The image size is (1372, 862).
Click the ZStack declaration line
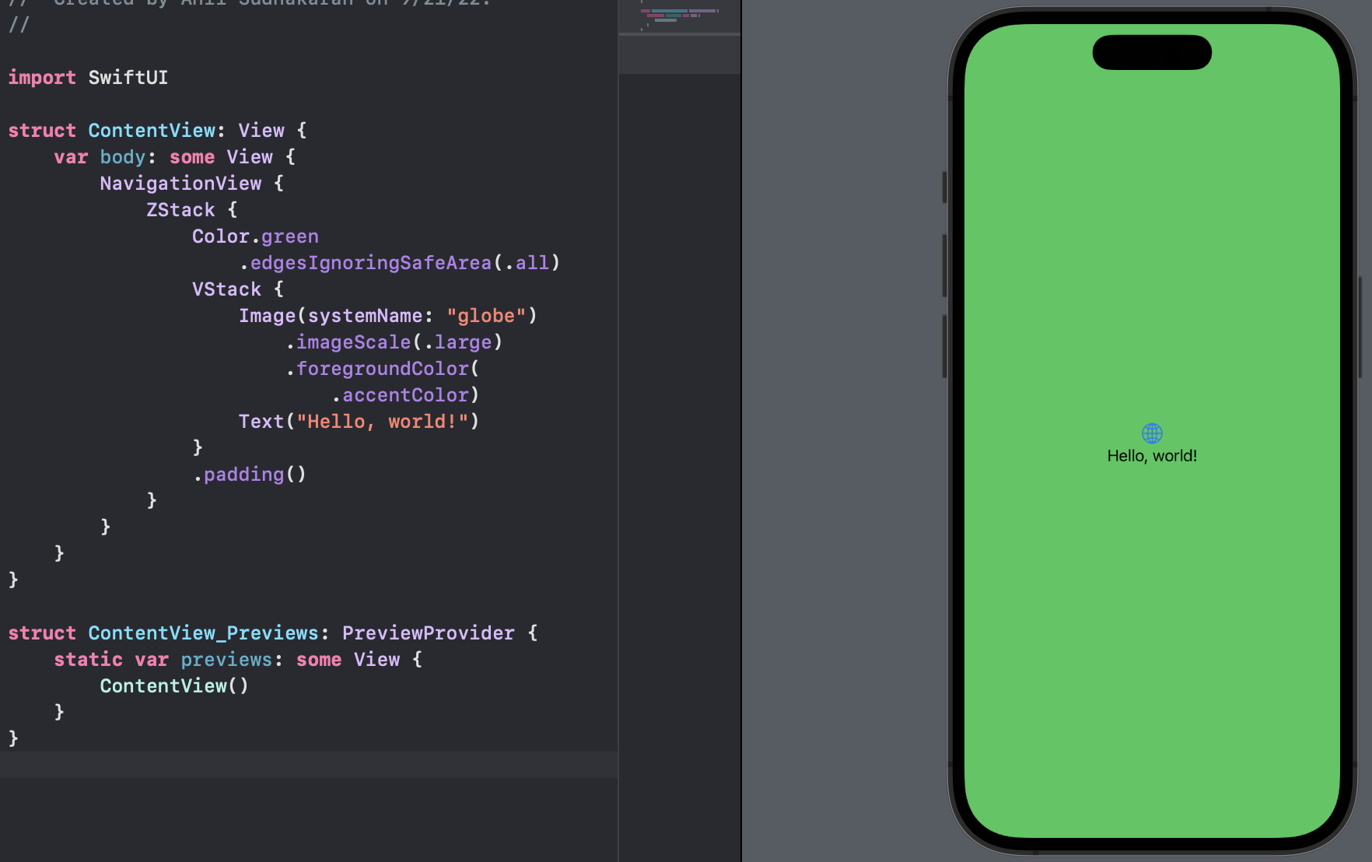(180, 209)
